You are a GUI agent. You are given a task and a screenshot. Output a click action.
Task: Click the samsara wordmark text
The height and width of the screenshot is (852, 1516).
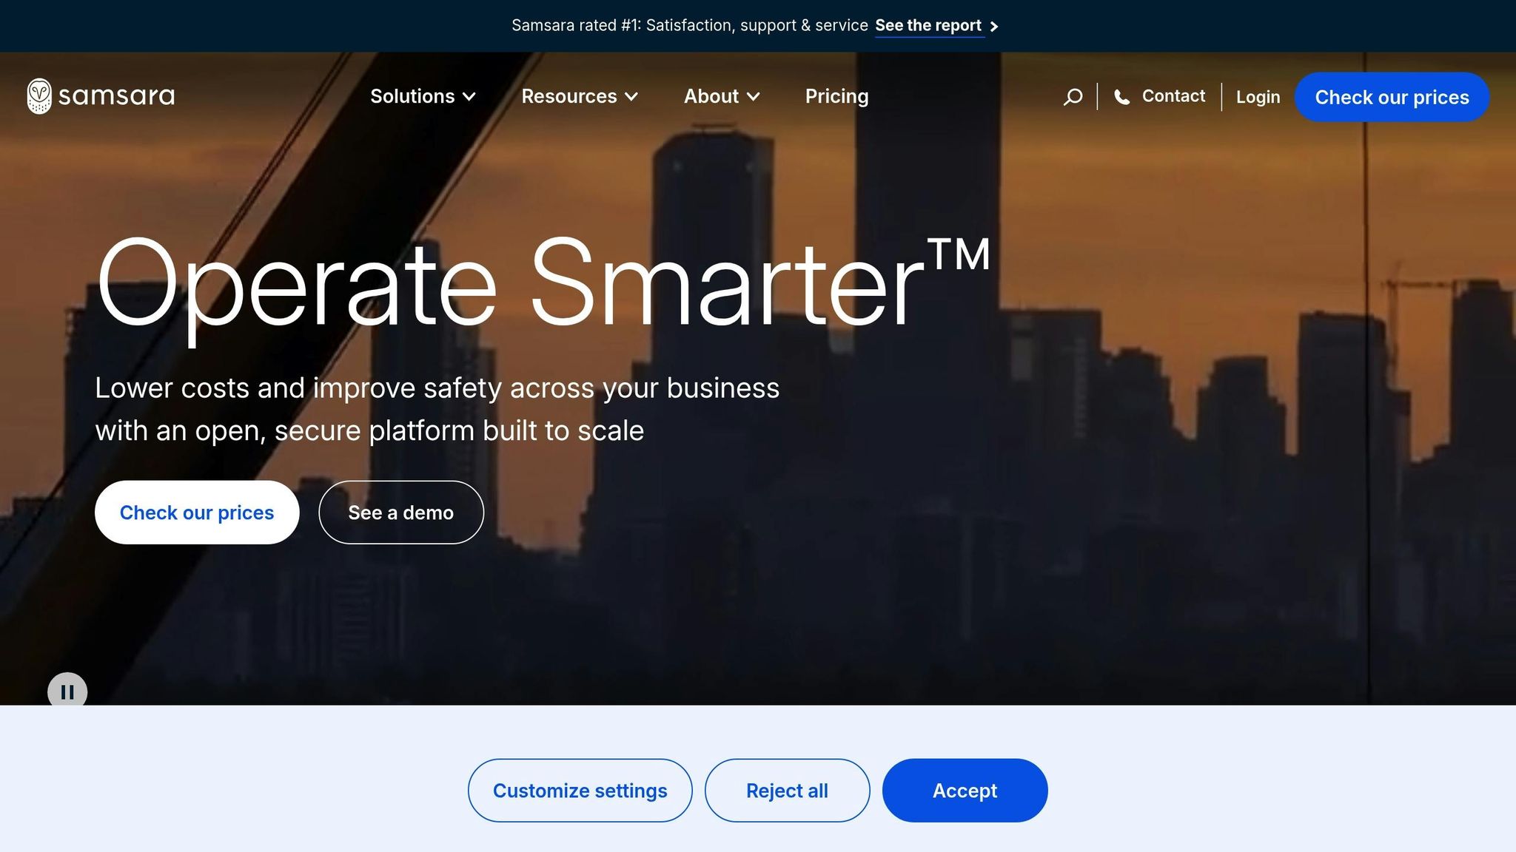pyautogui.click(x=116, y=96)
